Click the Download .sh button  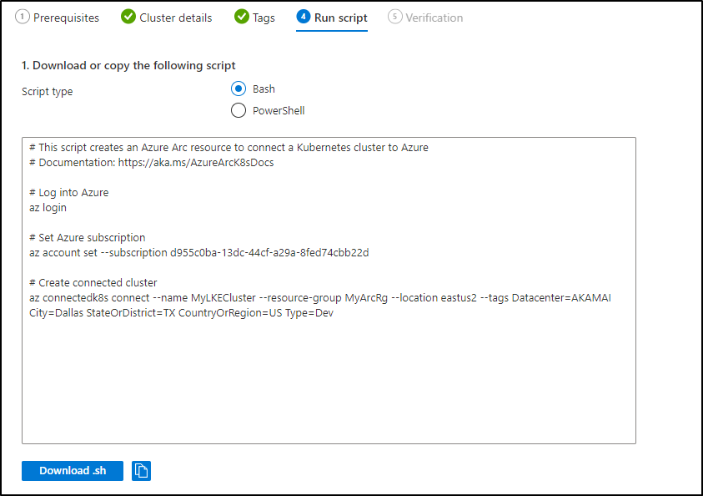pos(73,471)
